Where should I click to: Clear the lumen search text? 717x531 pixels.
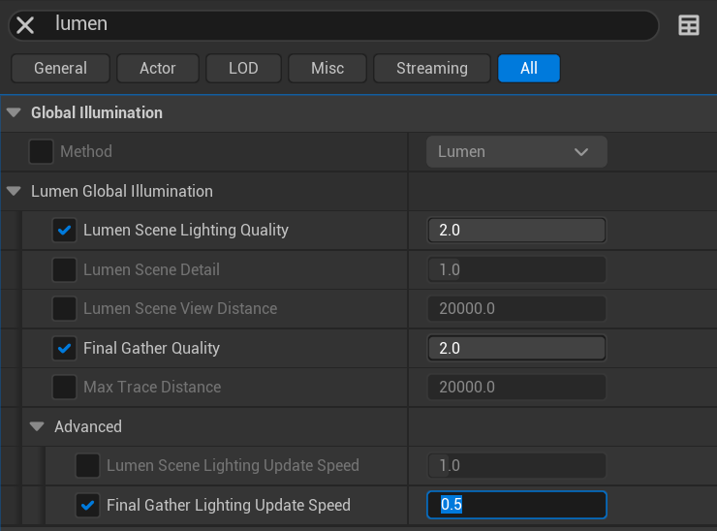[25, 25]
